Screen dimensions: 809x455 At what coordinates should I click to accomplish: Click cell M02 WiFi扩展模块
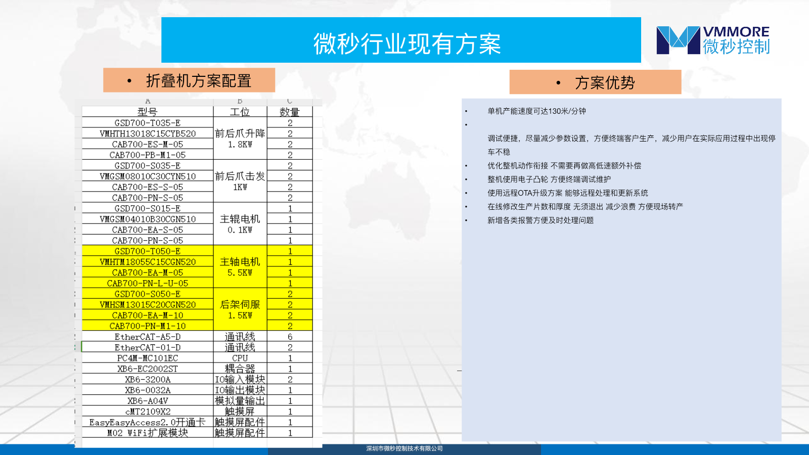coord(148,433)
